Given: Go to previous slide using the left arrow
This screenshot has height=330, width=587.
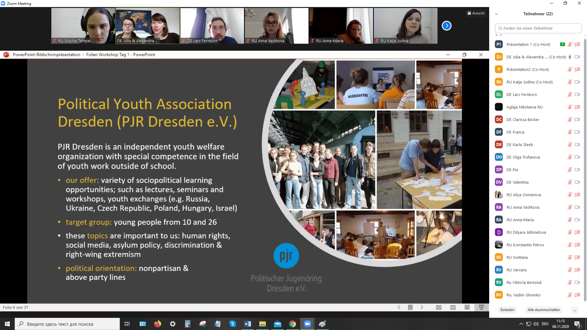Looking at the screenshot, I should 399,307.
